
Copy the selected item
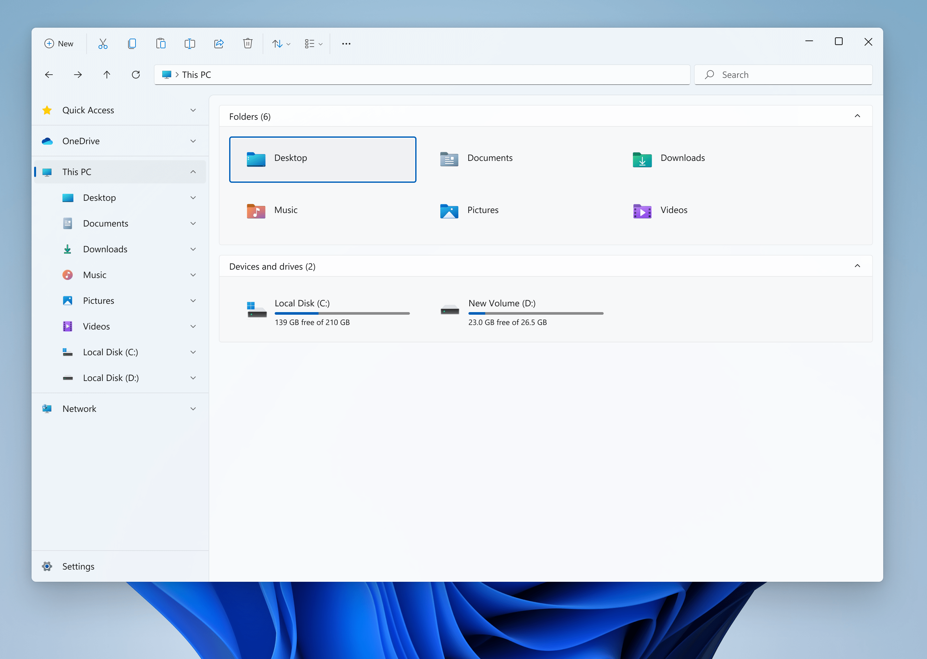(132, 43)
